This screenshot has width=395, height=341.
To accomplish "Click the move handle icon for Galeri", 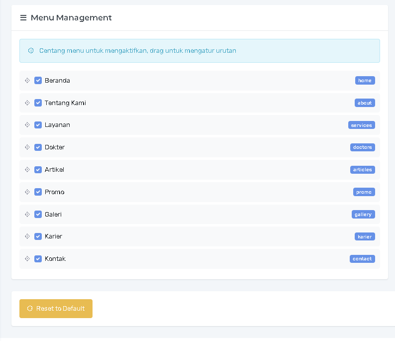I will pyautogui.click(x=27, y=215).
